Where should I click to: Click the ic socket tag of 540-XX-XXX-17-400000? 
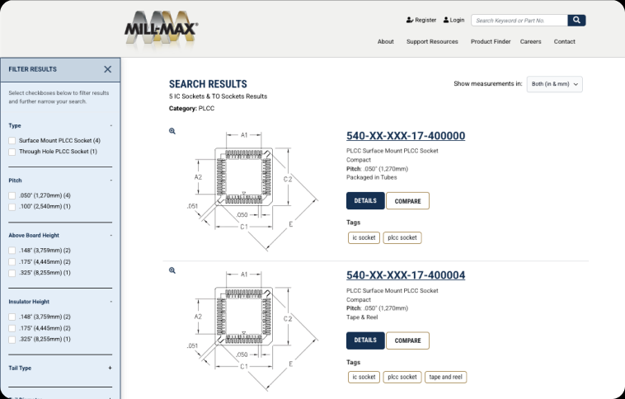364,237
